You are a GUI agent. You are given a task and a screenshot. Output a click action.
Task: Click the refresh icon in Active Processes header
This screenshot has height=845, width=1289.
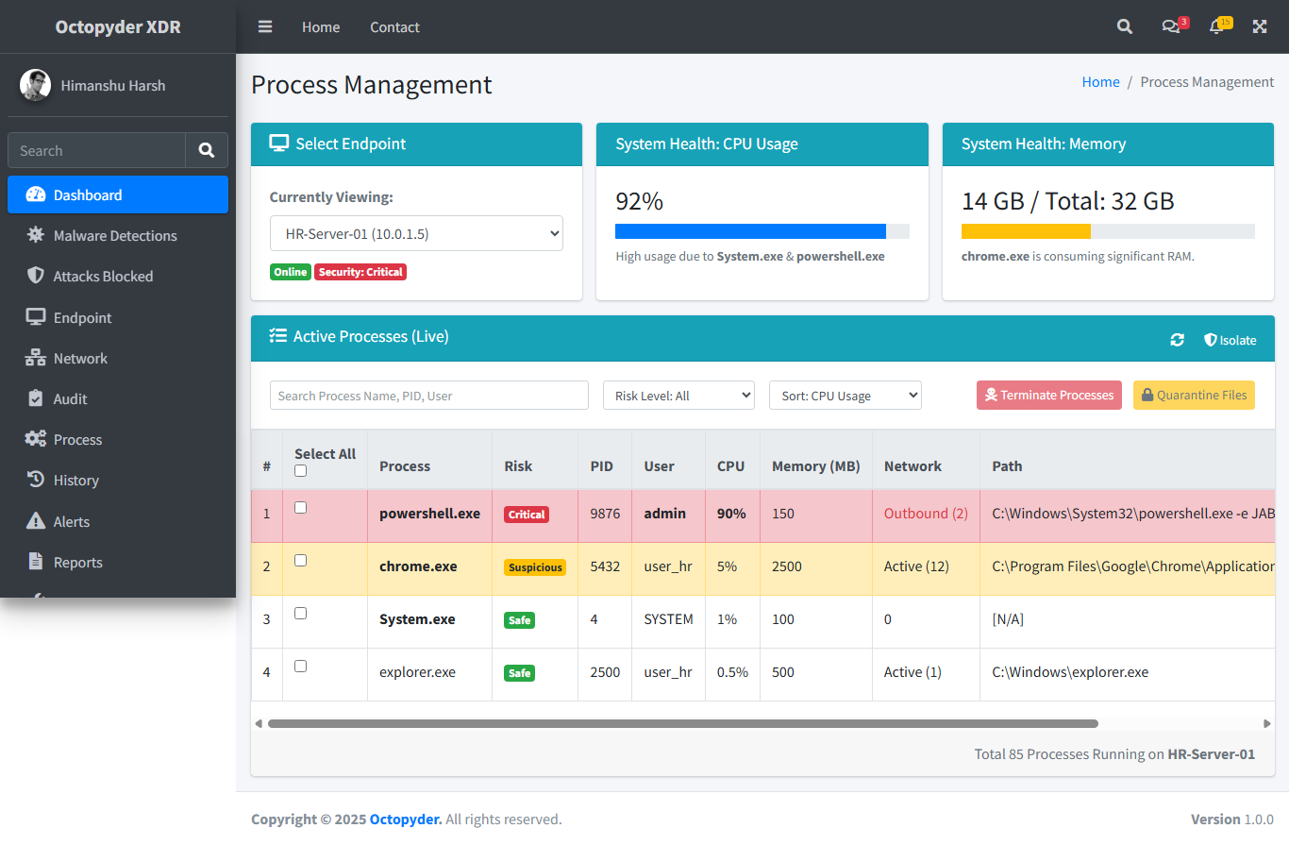click(1177, 340)
